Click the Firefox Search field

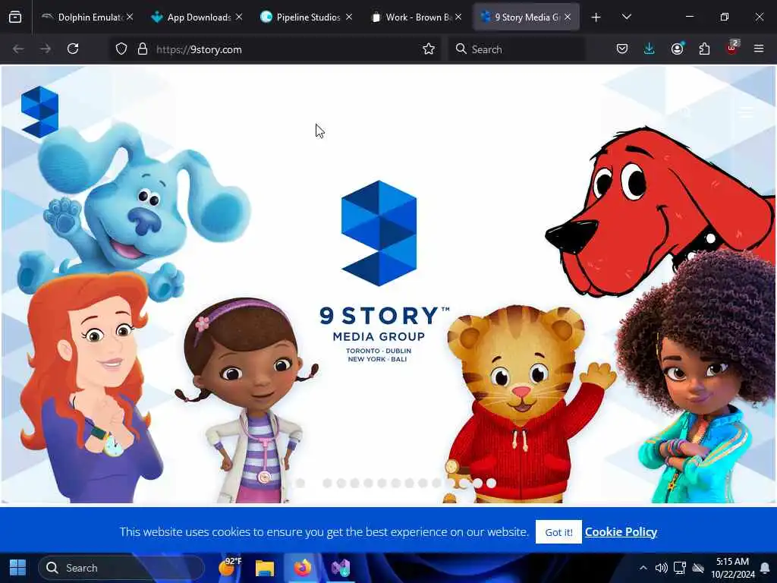coord(516,49)
